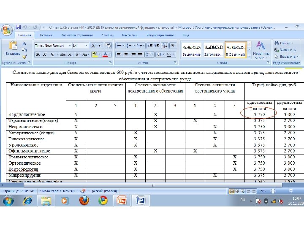Viewport: 304px width, 228px height.
Task: Open the Change Case Aa dropdown
Action: click(85, 54)
